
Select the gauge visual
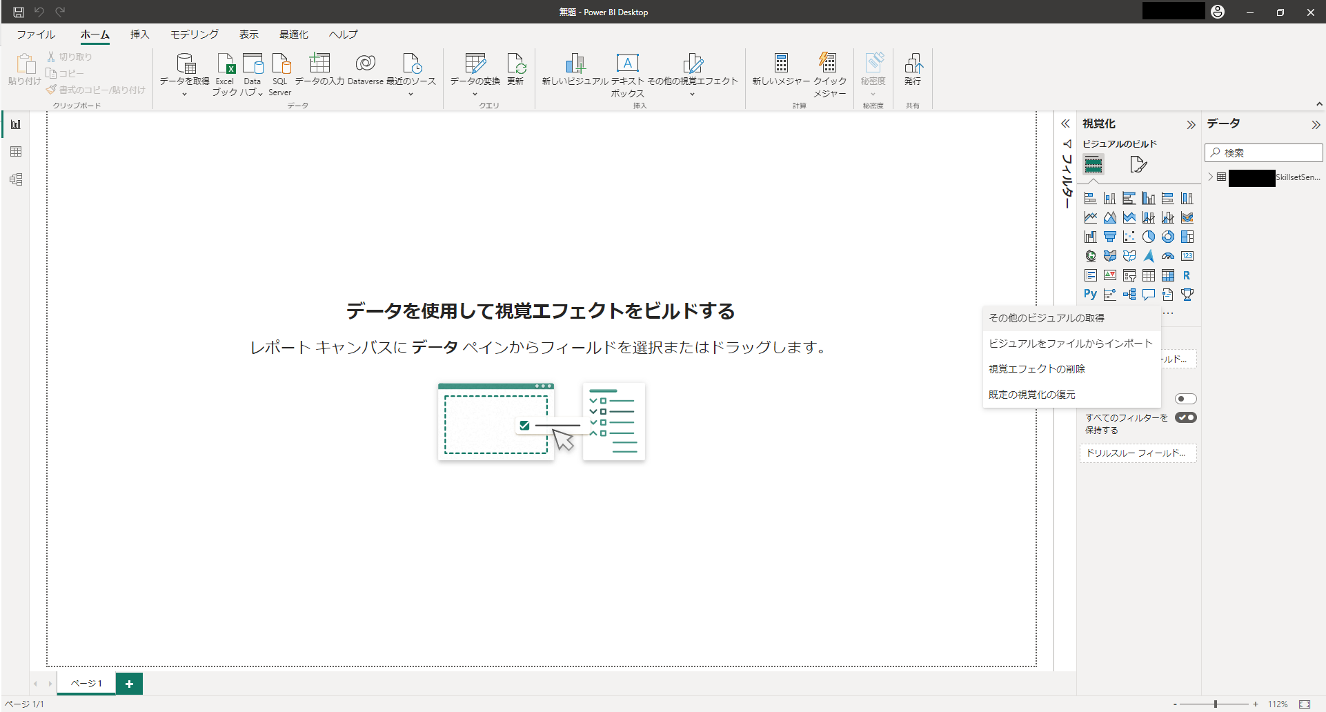1169,256
